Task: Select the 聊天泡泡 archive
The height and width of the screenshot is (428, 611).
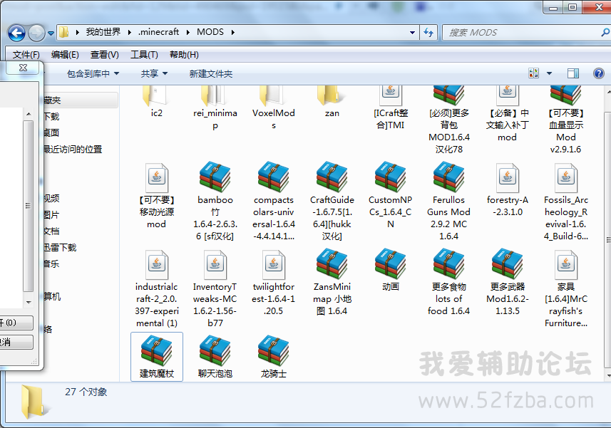Action: tap(215, 357)
